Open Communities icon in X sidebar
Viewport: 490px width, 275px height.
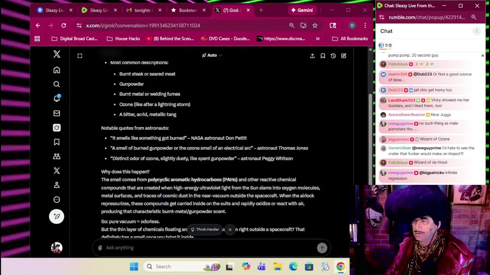57,156
